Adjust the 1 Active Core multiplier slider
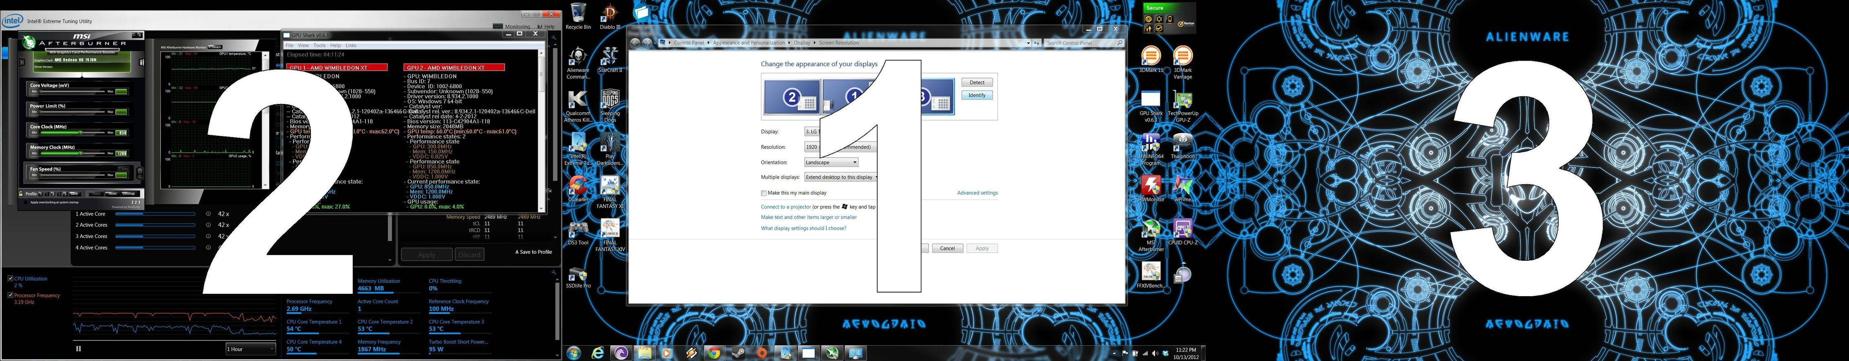 click(x=155, y=214)
